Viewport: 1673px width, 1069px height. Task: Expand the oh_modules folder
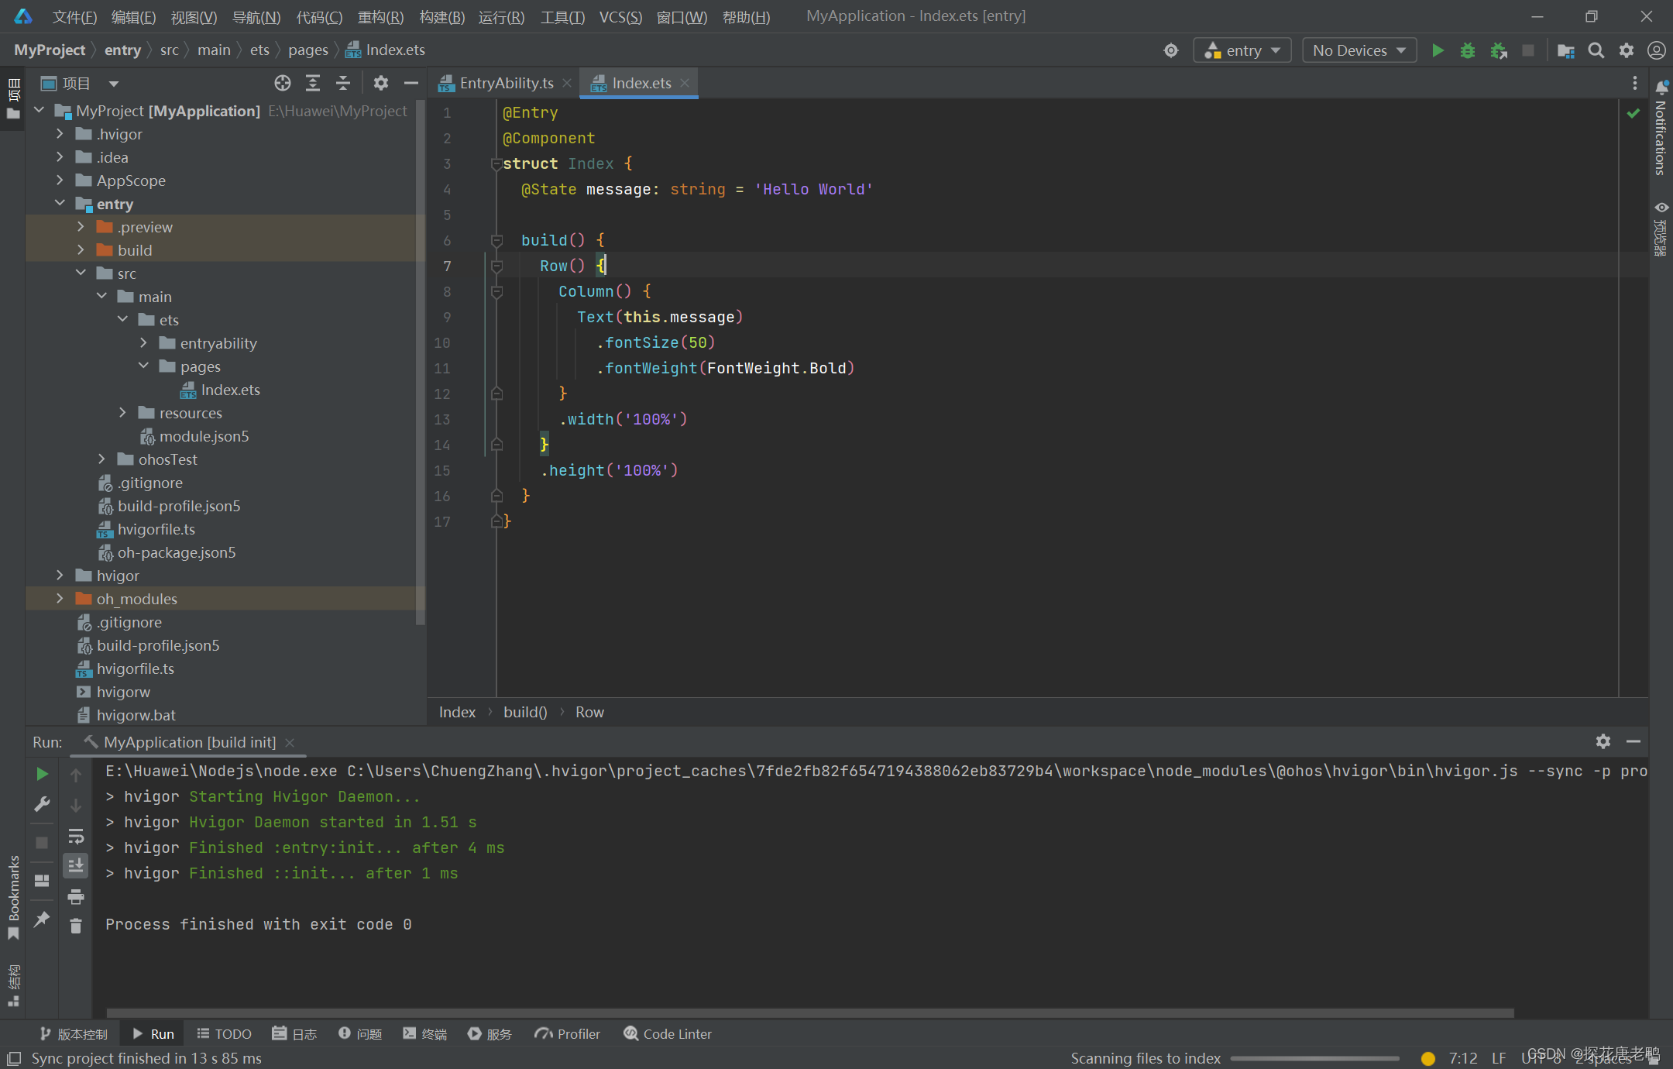60,599
